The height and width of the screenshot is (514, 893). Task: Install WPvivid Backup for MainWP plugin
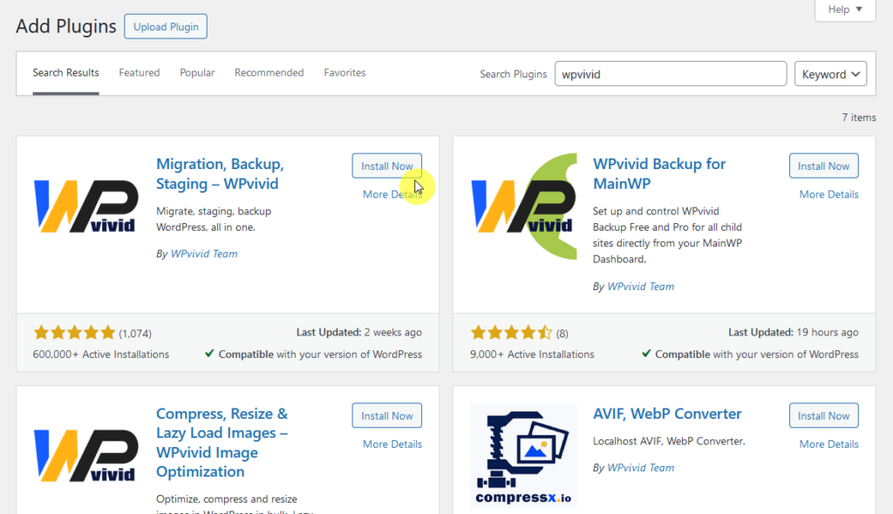[x=823, y=166]
